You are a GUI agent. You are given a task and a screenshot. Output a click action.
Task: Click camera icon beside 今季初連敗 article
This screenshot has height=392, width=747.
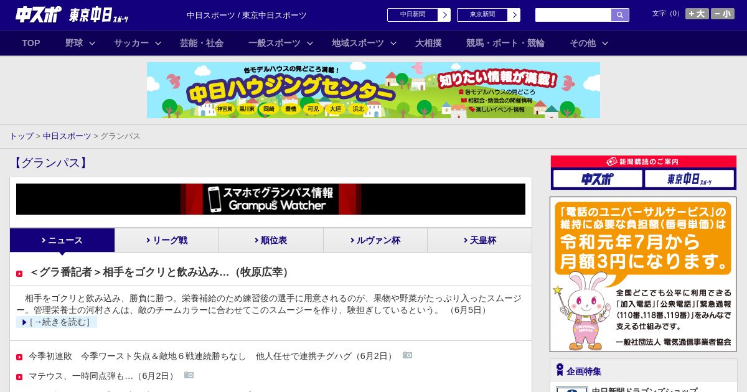[x=407, y=355]
